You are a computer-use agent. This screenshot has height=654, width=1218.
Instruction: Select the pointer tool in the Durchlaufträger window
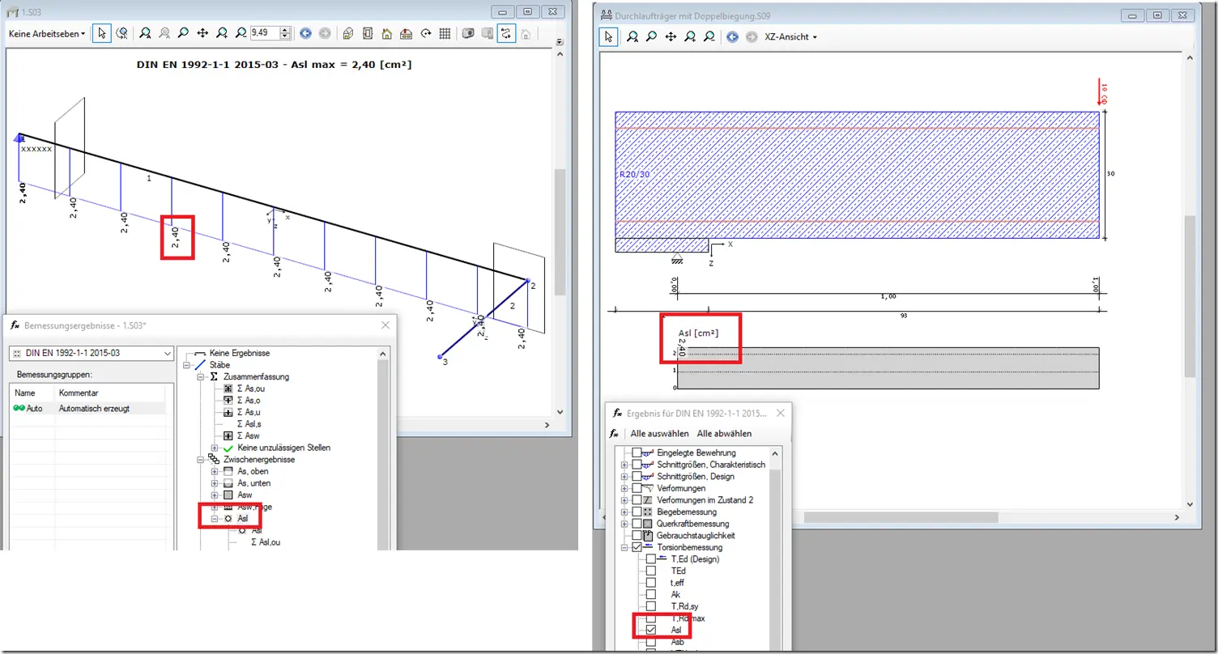point(609,36)
